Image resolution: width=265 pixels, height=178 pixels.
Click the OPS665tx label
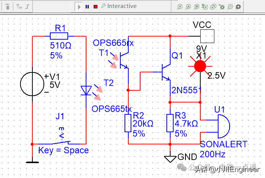point(112,109)
